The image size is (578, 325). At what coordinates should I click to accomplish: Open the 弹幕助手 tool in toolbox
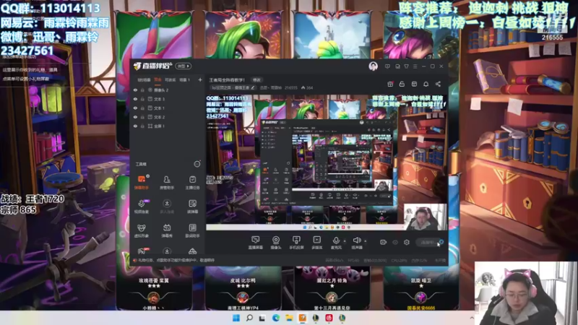[x=142, y=182]
